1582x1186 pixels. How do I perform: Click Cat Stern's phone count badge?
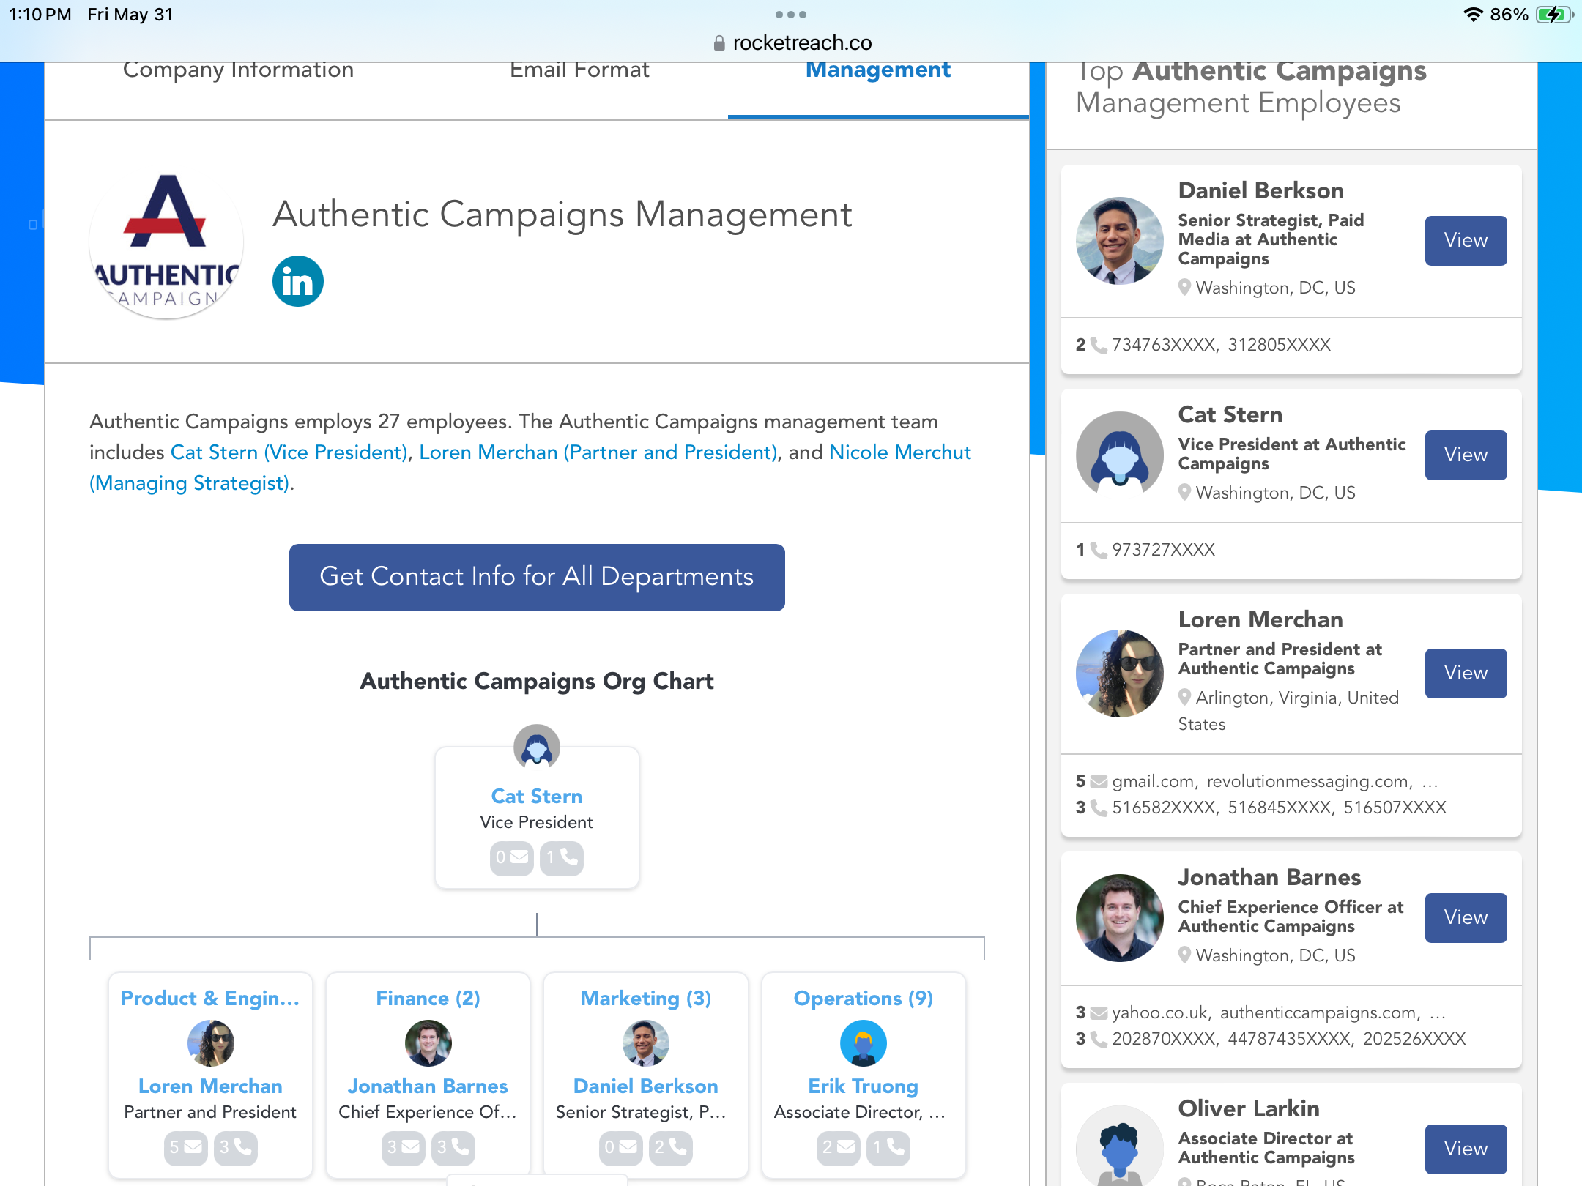pyautogui.click(x=562, y=857)
